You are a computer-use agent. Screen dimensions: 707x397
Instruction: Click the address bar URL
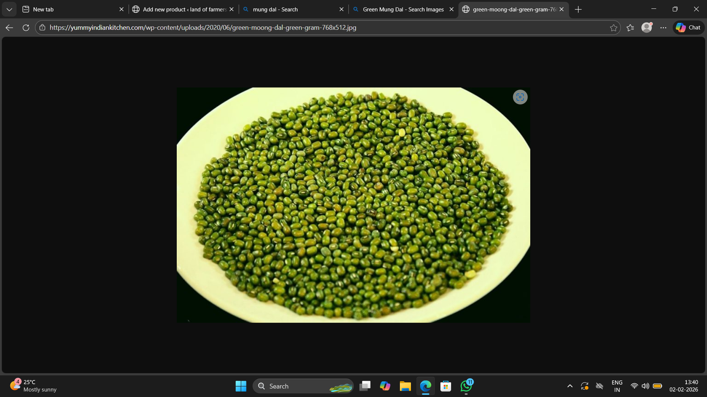click(x=203, y=27)
